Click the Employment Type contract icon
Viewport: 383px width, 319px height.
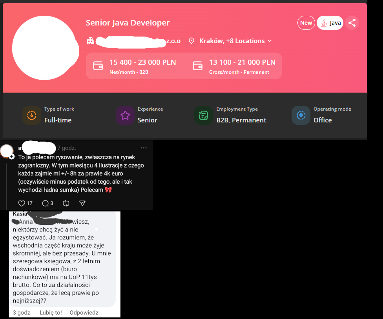tap(204, 115)
